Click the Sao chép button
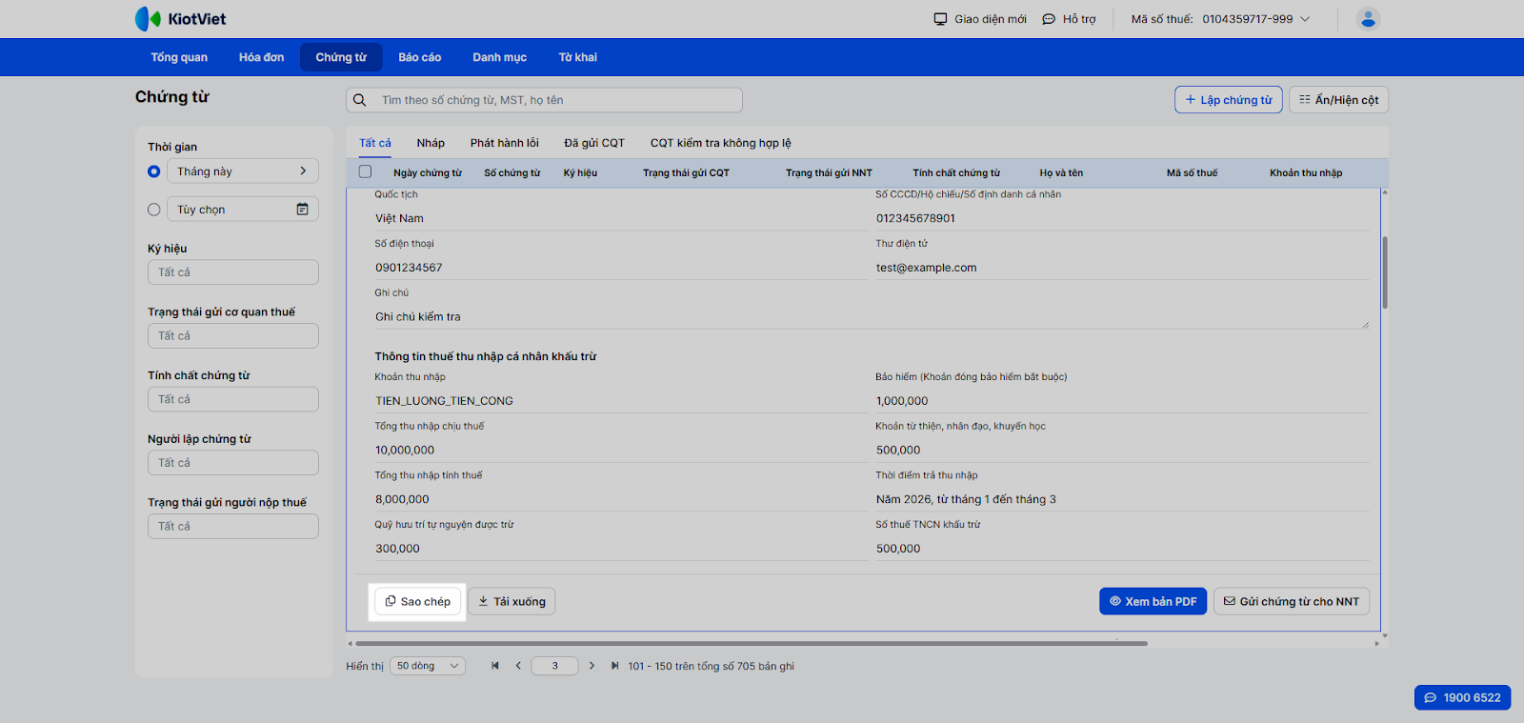The height and width of the screenshot is (723, 1524). (417, 602)
